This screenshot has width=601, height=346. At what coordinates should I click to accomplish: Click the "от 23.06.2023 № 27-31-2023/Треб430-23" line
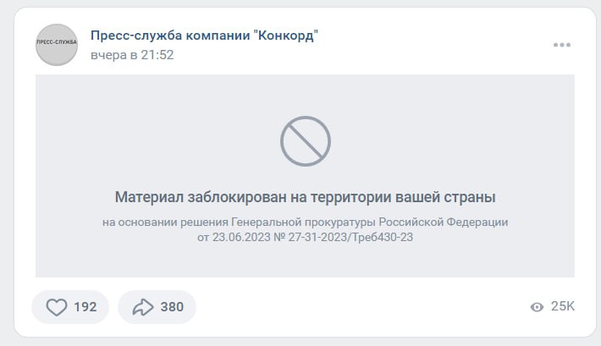[x=305, y=237]
